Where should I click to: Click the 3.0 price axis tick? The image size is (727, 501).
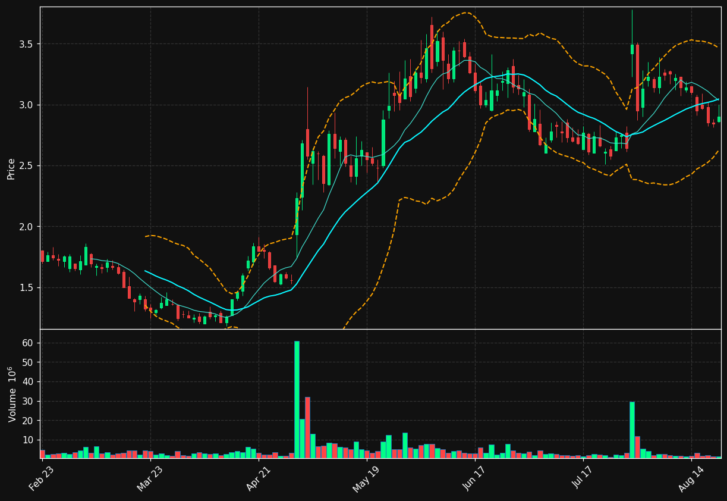pyautogui.click(x=27, y=105)
